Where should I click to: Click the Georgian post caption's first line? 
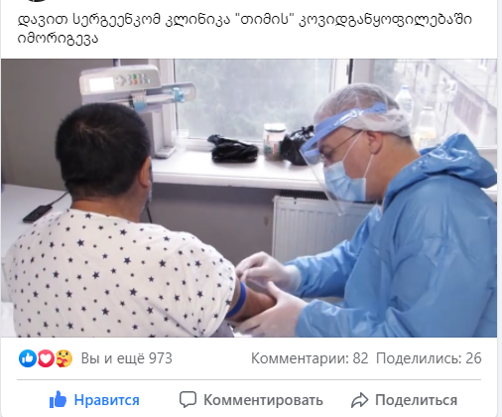pyautogui.click(x=245, y=20)
